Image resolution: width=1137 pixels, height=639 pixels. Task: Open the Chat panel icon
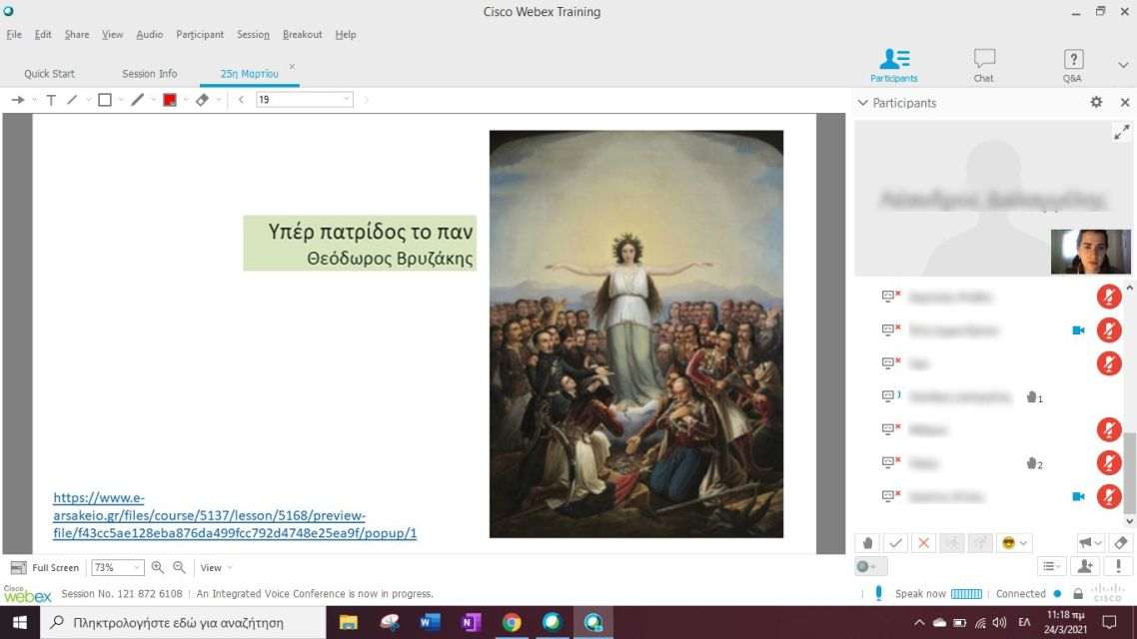pyautogui.click(x=983, y=66)
